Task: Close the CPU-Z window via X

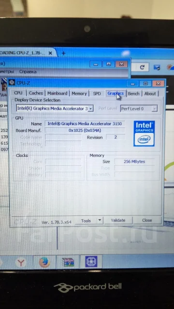Action: [x=158, y=84]
